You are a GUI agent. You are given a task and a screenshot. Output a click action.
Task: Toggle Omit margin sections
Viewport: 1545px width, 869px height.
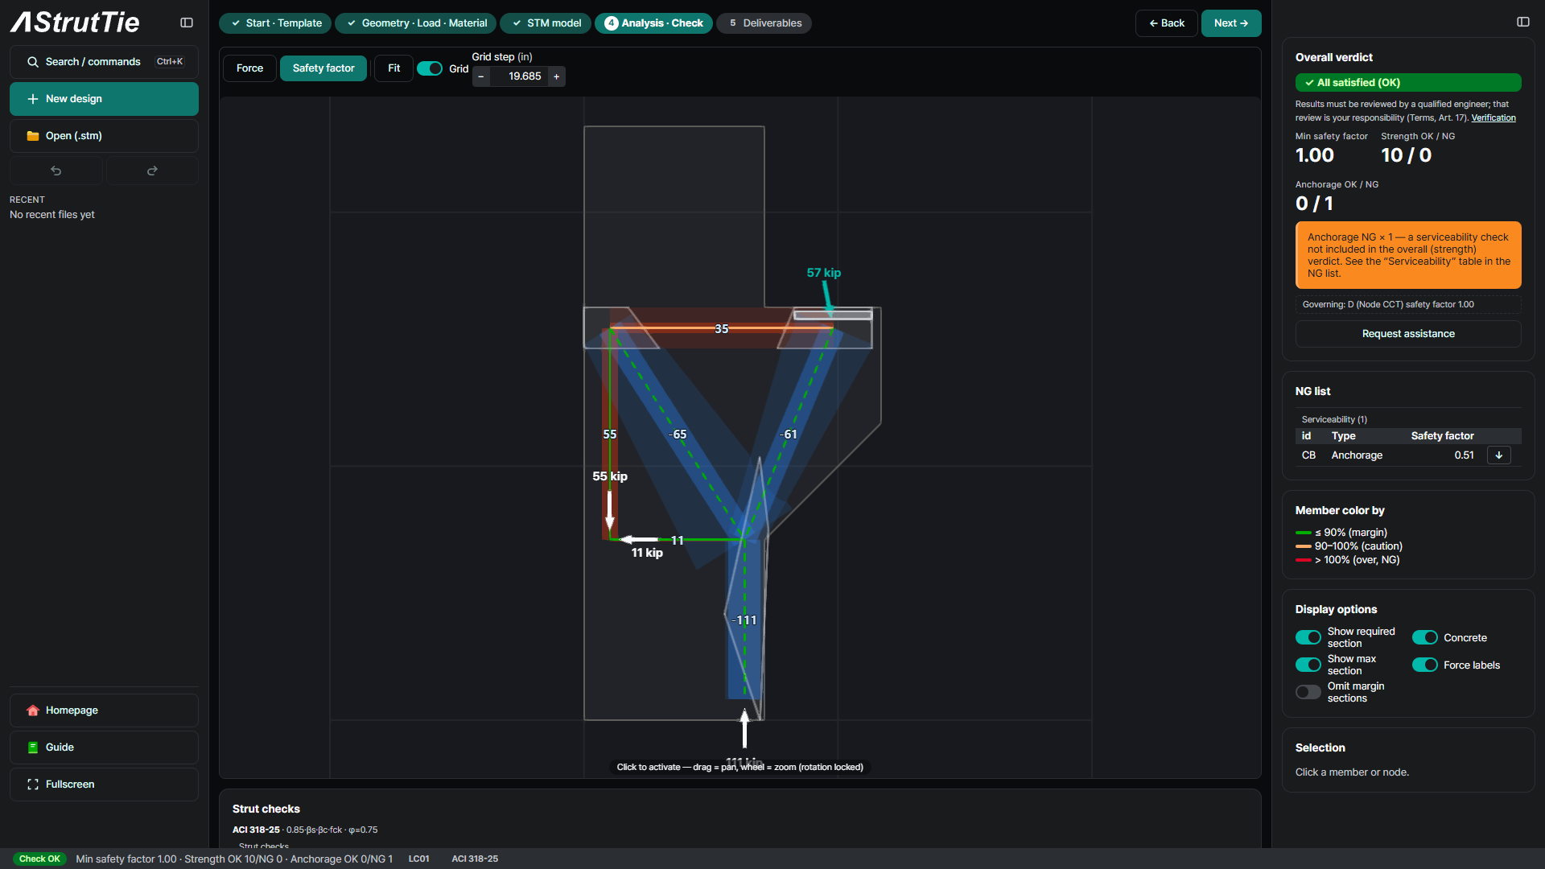pyautogui.click(x=1308, y=692)
